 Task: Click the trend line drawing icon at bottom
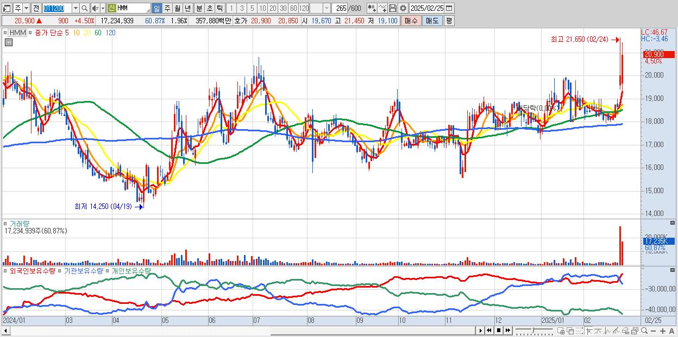tap(598, 331)
